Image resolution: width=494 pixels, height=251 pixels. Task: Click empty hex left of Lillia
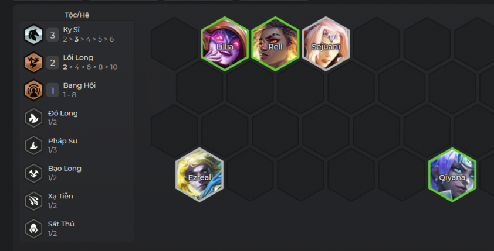coord(174,44)
